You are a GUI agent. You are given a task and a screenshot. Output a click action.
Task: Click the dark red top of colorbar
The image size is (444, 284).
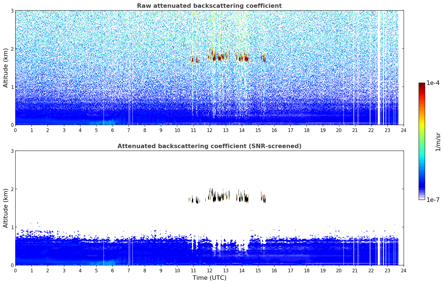tap(421, 85)
